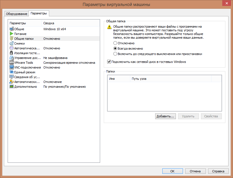This screenshot has width=233, height=178.
Task: Select the Питание list entry
Action: [20, 34]
